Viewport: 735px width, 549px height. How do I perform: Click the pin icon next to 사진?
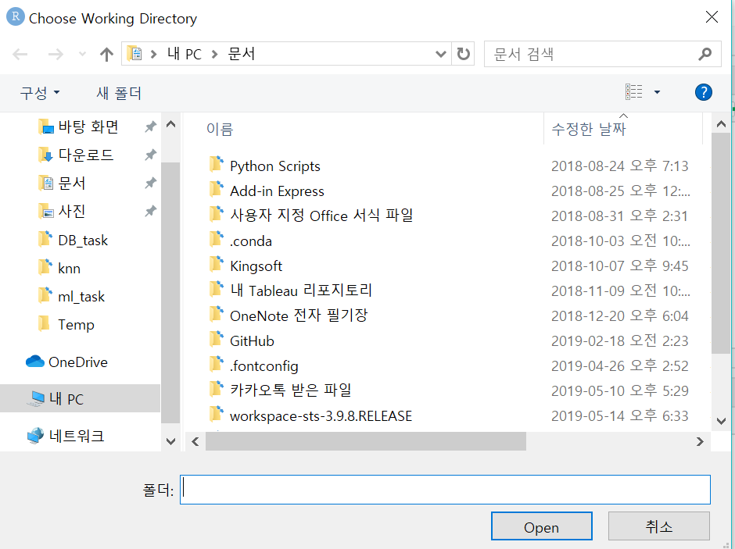[x=150, y=211]
